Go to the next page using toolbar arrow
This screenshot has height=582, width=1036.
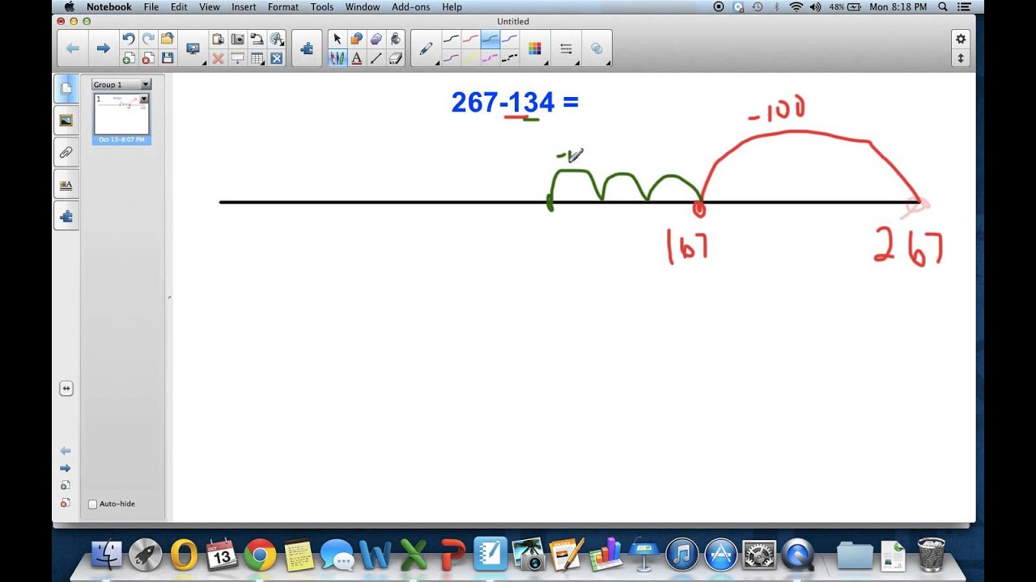(103, 48)
